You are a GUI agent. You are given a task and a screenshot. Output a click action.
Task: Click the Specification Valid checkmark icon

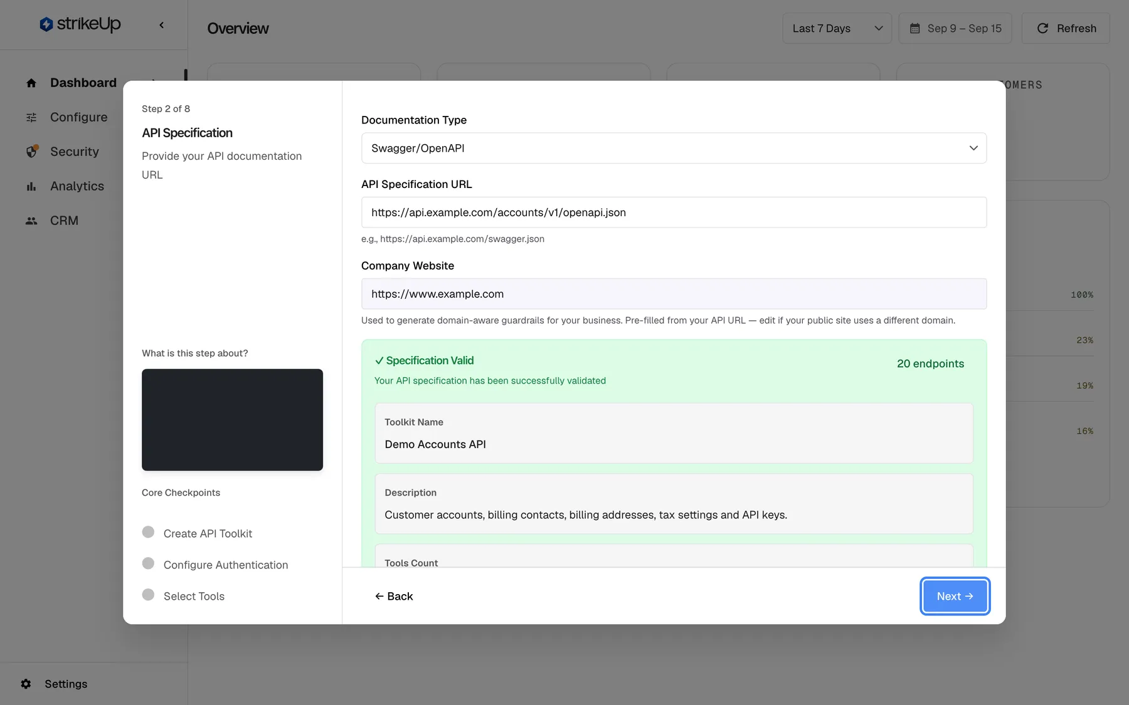tap(379, 361)
